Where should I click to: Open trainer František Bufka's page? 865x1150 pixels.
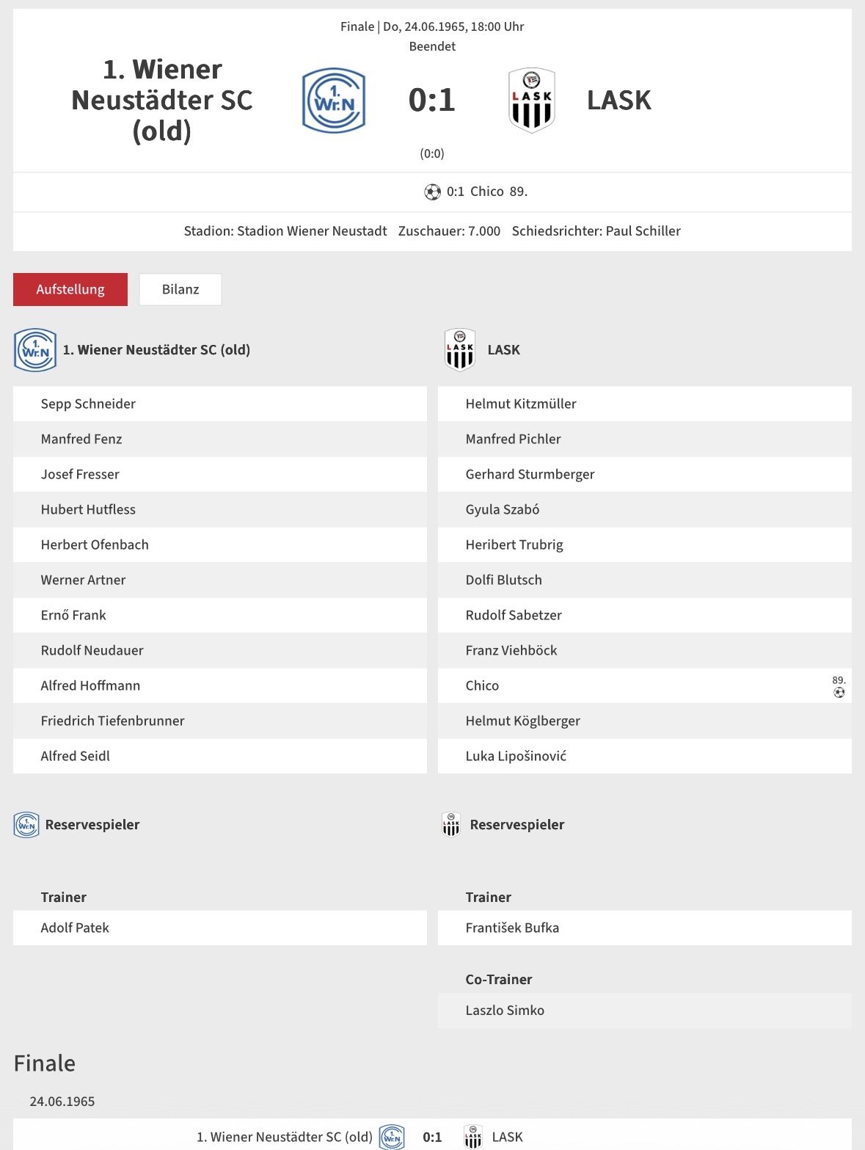(512, 928)
